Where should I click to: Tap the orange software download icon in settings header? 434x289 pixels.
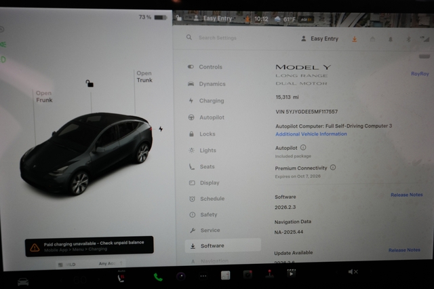point(354,39)
